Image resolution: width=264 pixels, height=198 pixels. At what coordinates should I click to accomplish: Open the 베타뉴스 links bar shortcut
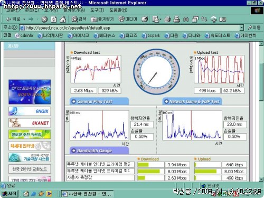click(x=104, y=35)
